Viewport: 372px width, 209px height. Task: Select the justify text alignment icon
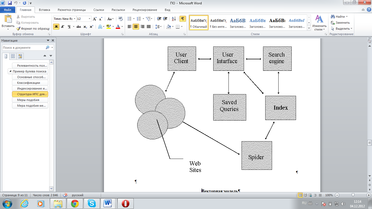[149, 27]
